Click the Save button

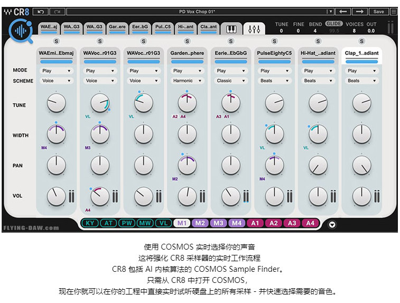pyautogui.click(x=378, y=12)
